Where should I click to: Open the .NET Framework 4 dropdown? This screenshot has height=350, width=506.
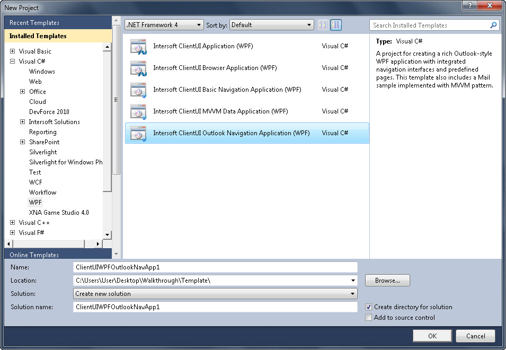[164, 25]
